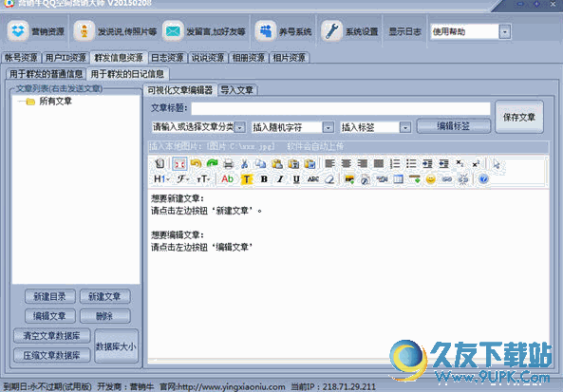Click the green redo icon

pos(213,163)
